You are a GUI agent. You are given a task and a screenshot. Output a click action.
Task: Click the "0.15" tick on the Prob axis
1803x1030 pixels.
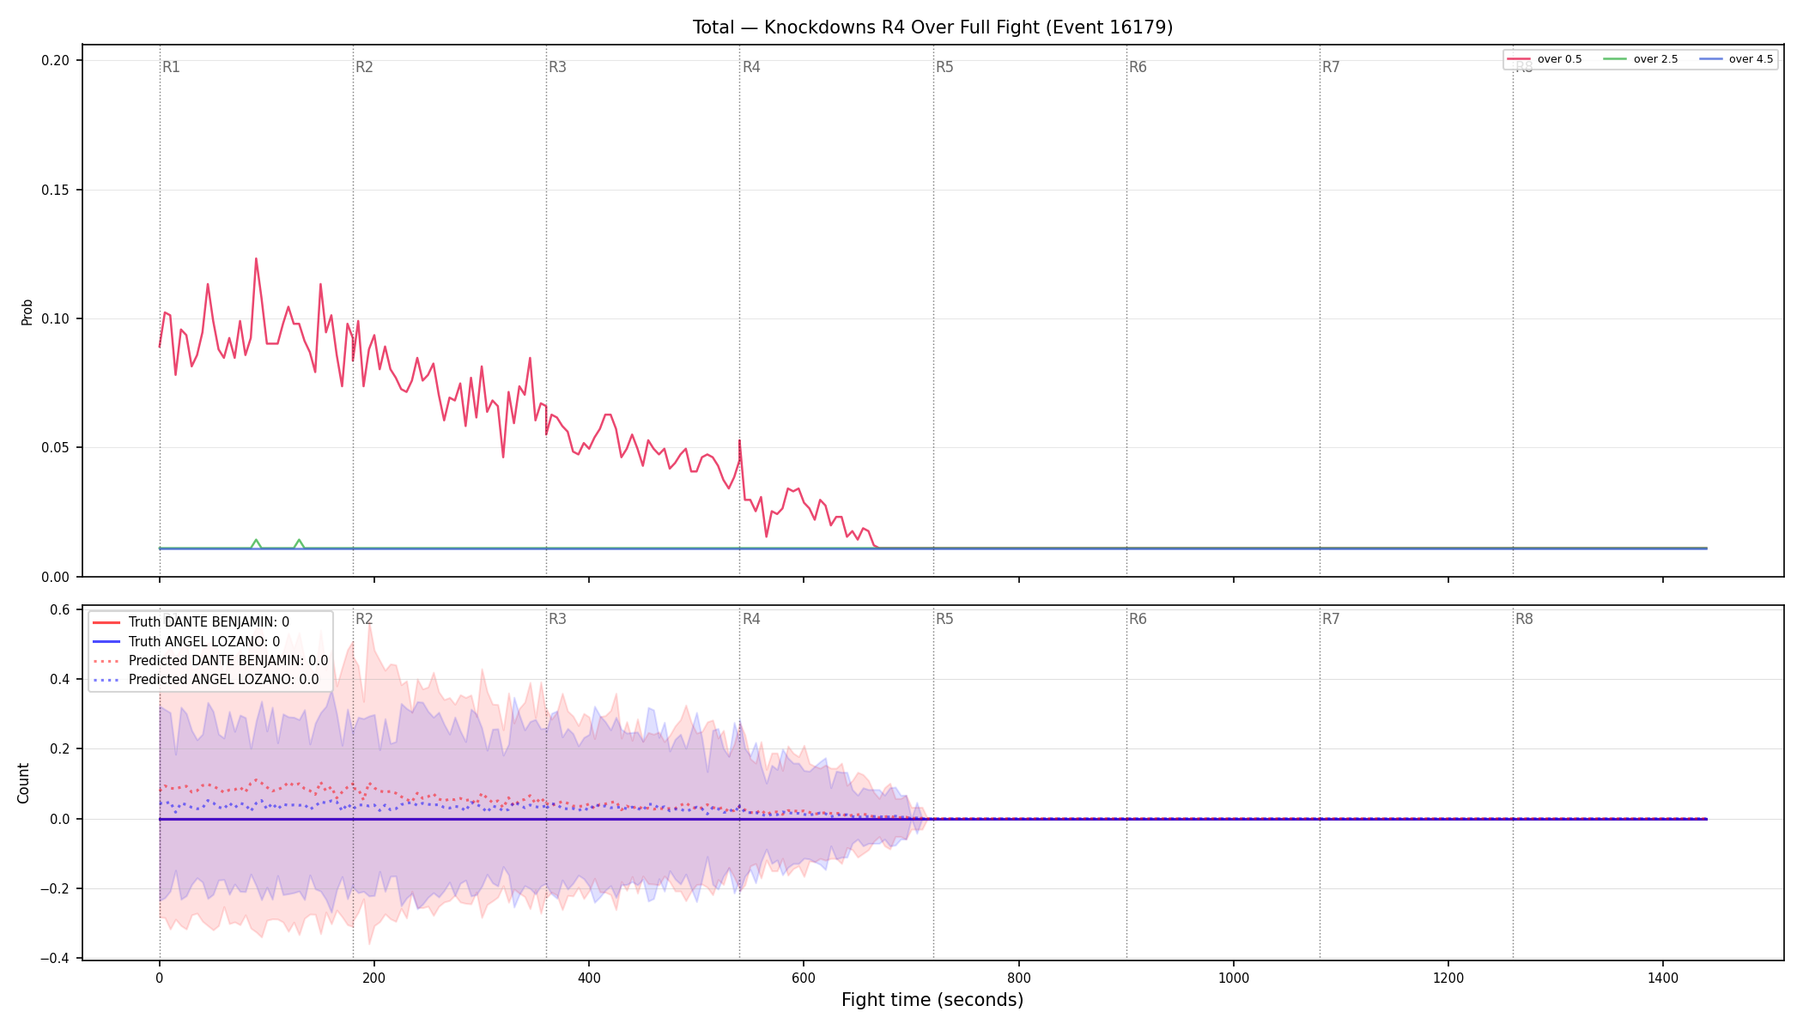(x=56, y=190)
